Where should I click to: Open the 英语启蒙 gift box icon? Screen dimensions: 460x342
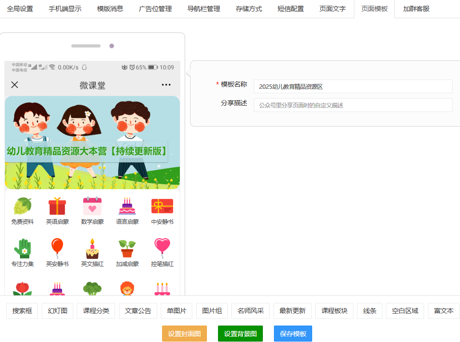pos(57,206)
